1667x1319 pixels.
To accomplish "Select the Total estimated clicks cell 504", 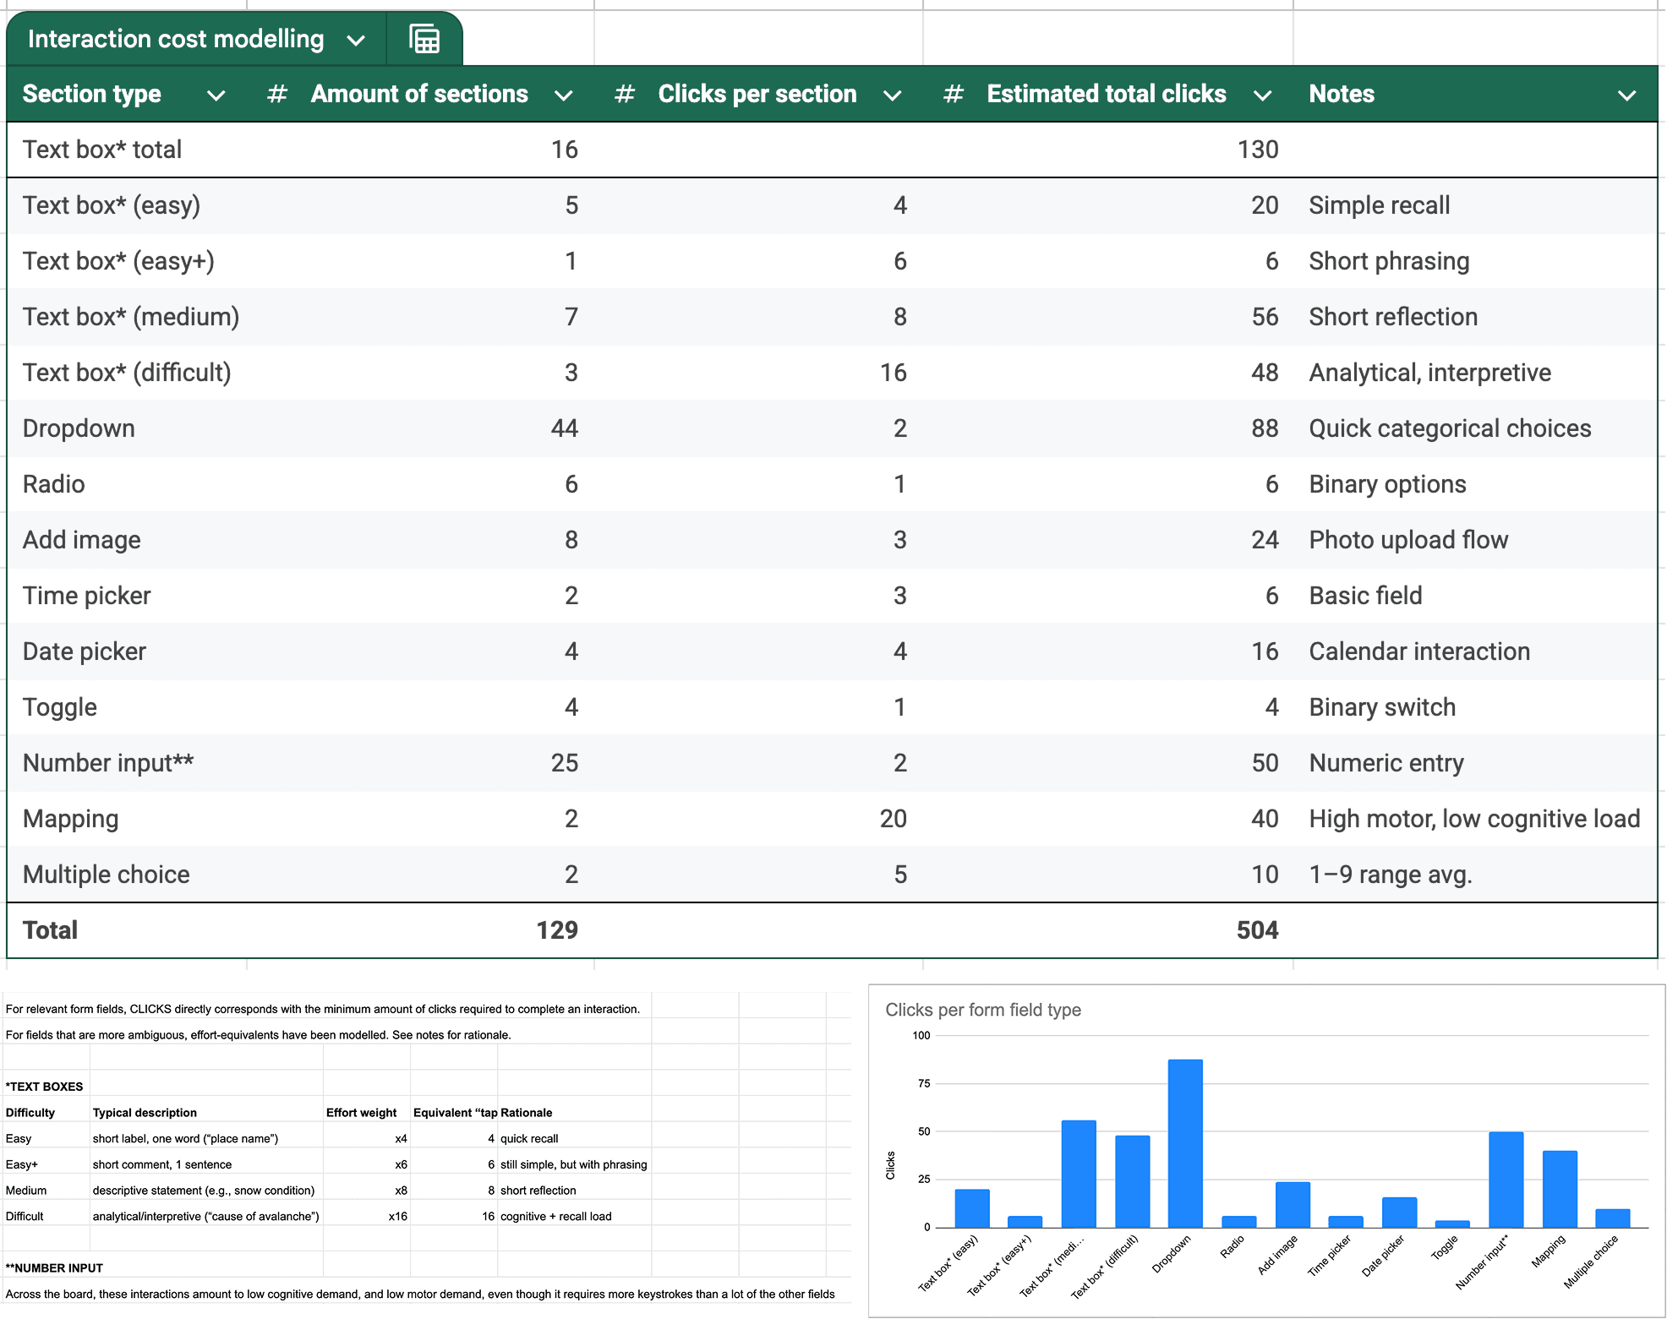I will [1257, 930].
